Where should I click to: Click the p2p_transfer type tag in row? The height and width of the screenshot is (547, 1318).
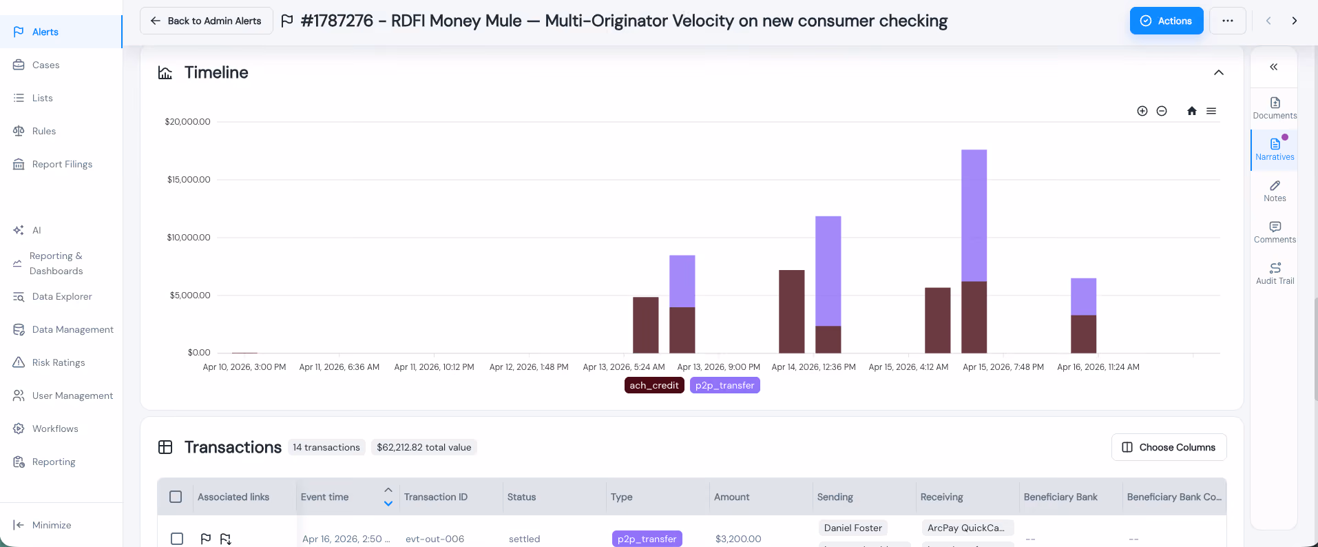point(647,539)
